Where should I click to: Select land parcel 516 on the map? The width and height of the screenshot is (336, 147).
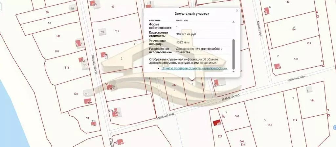click(x=67, y=68)
